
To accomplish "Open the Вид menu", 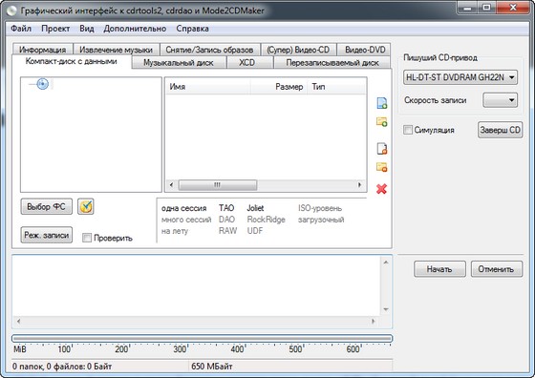I will pos(87,29).
